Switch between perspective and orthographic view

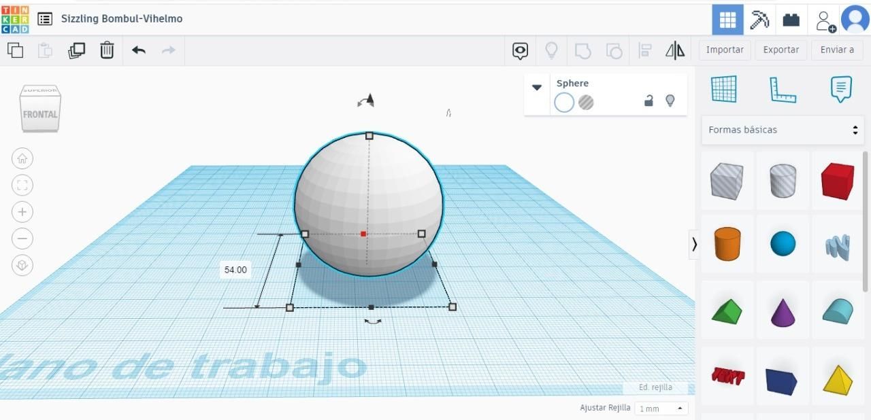tap(22, 265)
